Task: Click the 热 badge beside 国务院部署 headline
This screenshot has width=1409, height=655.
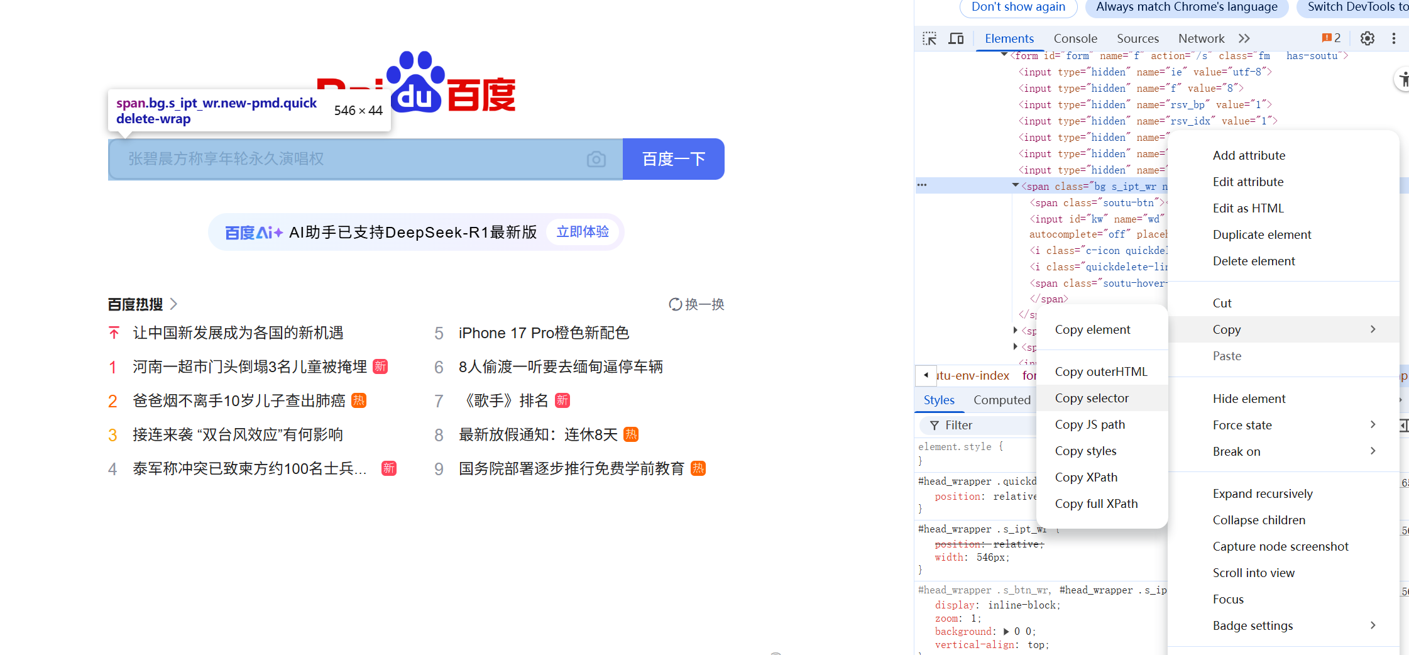Action: [698, 468]
